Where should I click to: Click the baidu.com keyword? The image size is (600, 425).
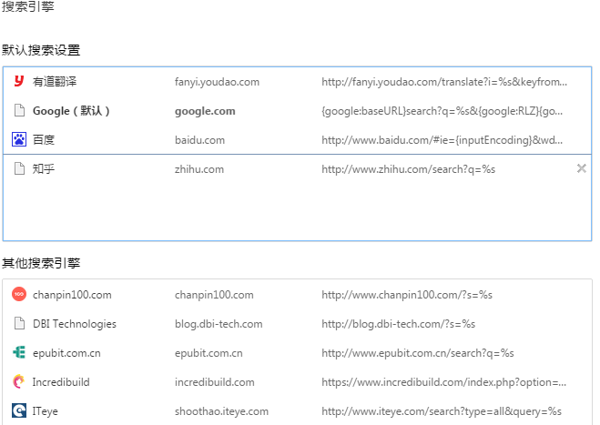[199, 140]
